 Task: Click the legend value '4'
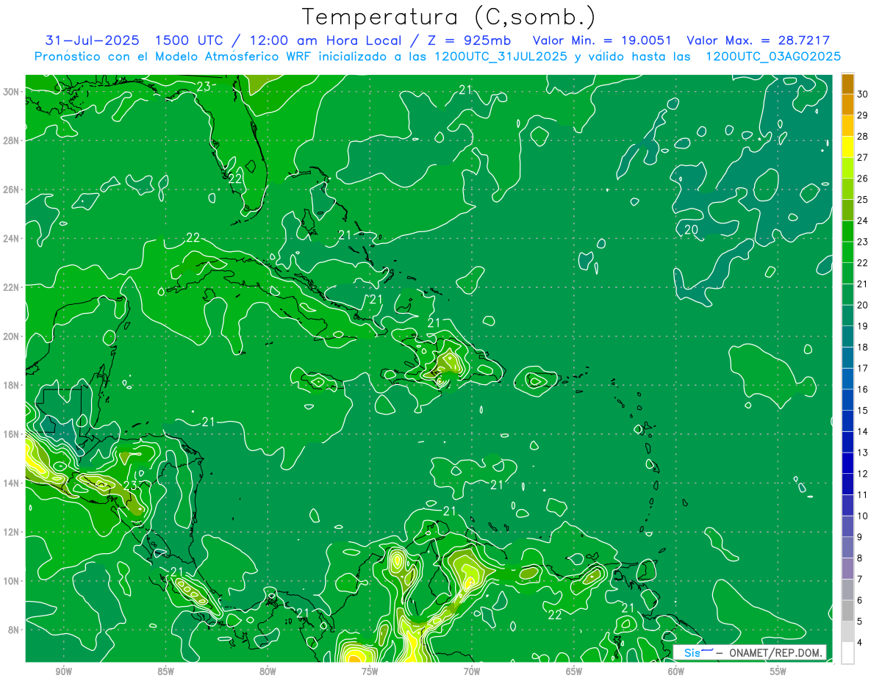pyautogui.click(x=861, y=642)
